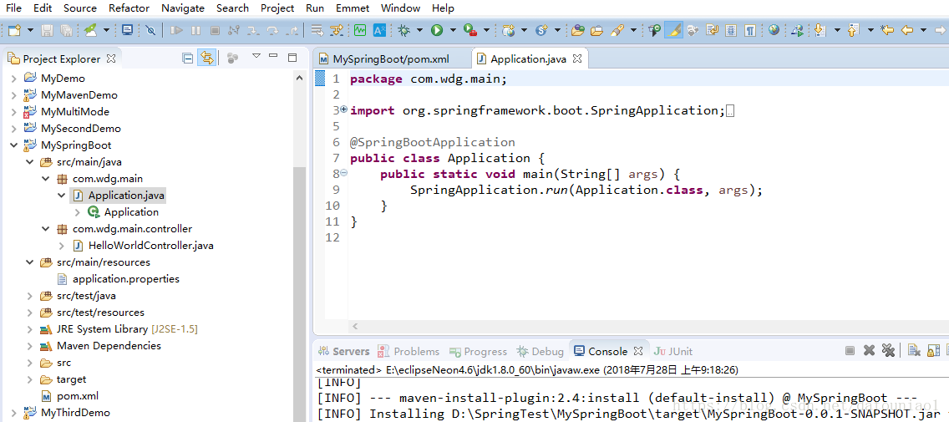This screenshot has height=422, width=949.
Task: Click the Open Type icon in toolbar
Action: coord(578,30)
